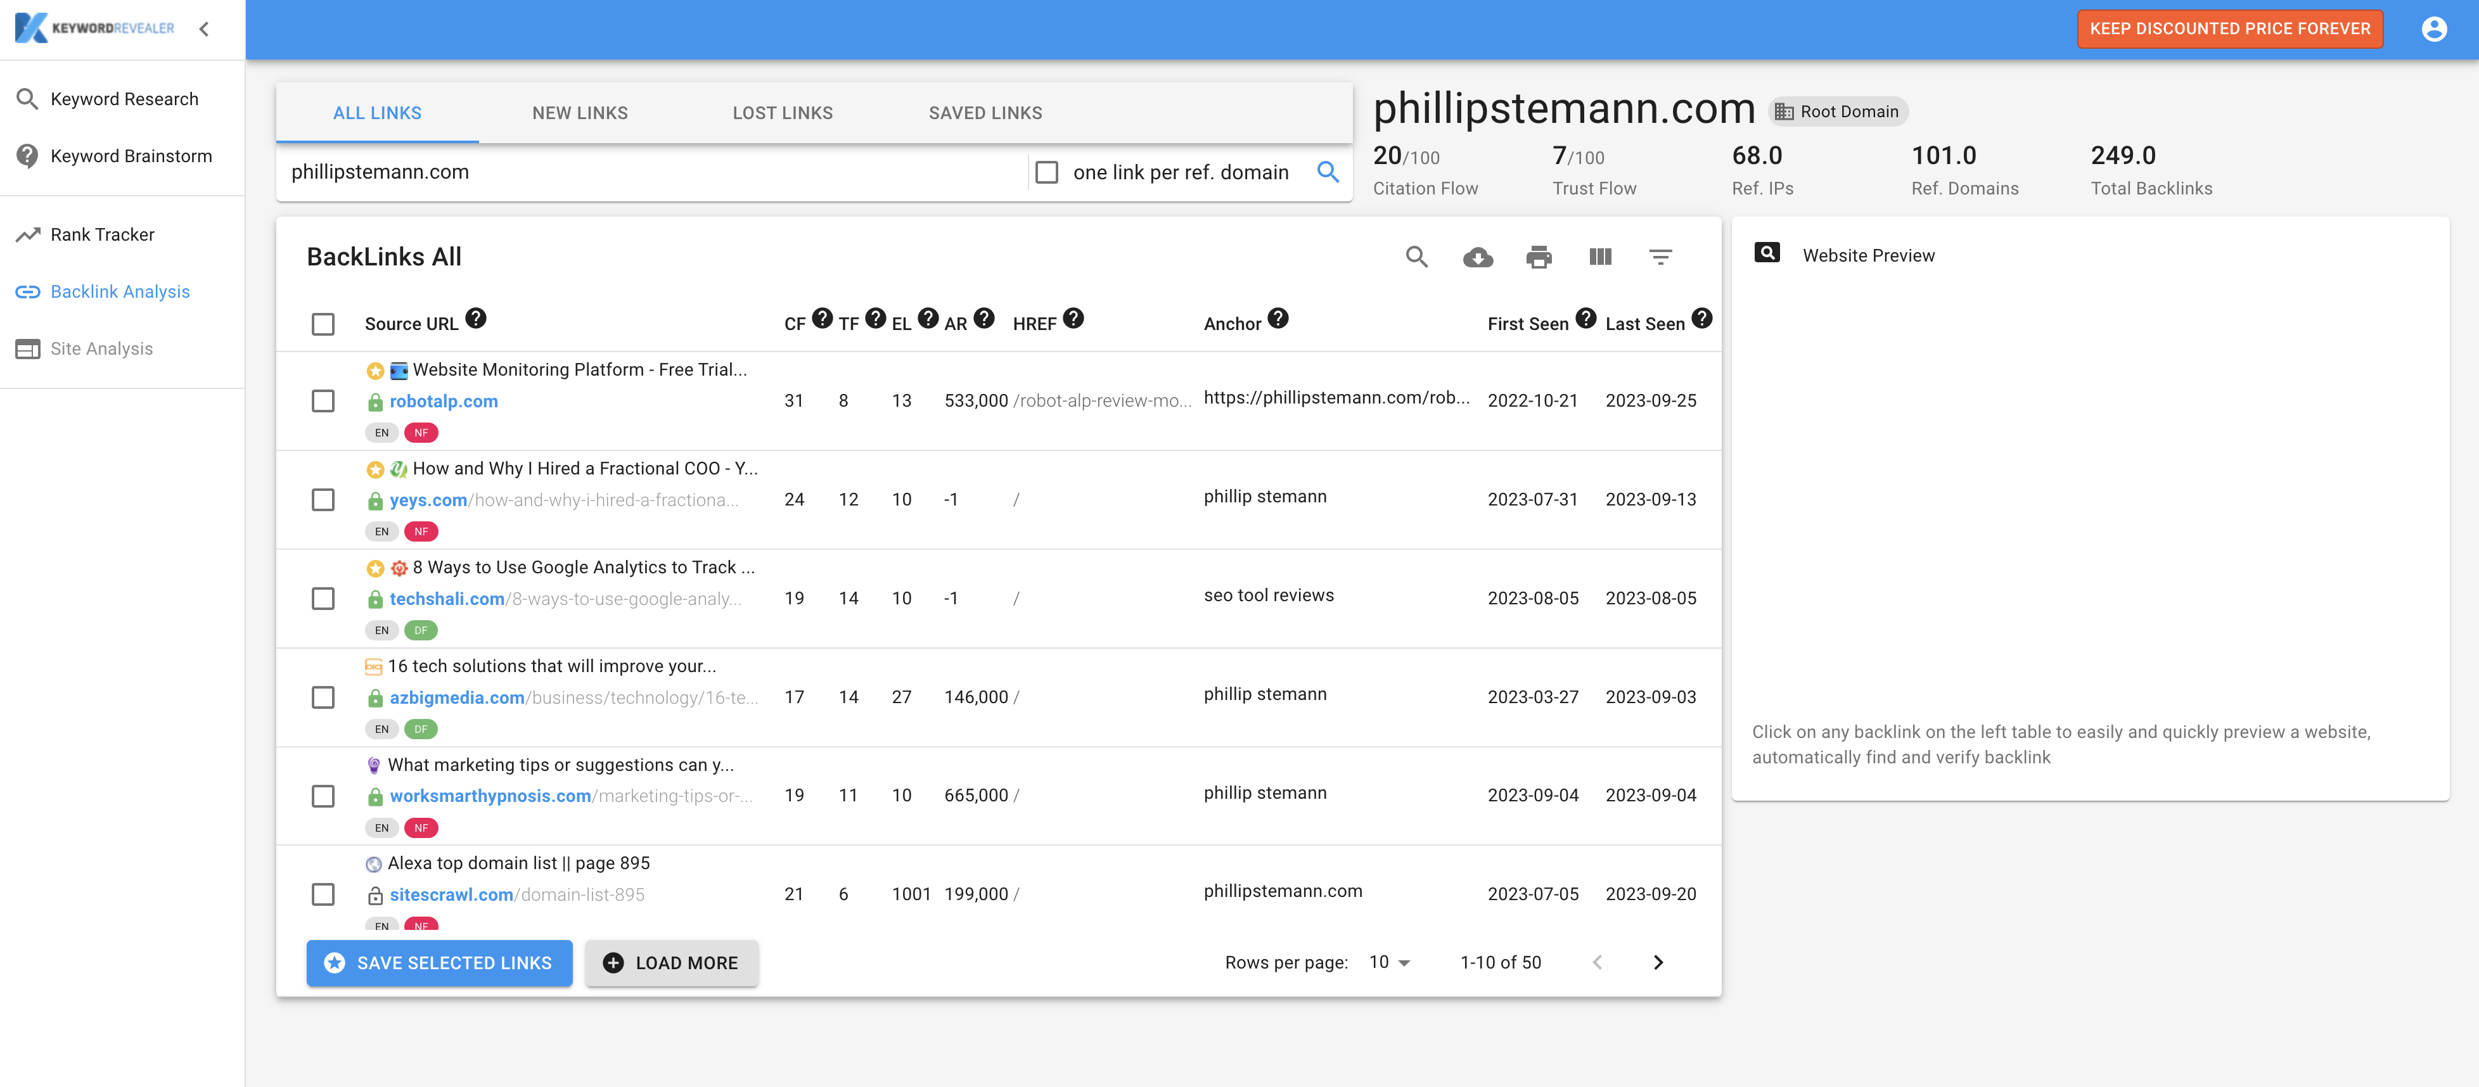Click the '1-10 of 50' pagination text
The width and height of the screenshot is (2479, 1087).
coord(1499,963)
